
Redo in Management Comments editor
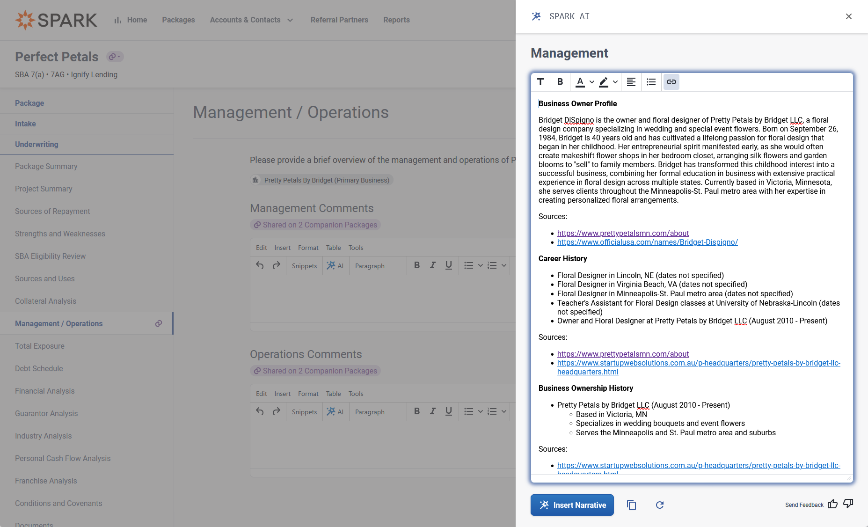[277, 265]
